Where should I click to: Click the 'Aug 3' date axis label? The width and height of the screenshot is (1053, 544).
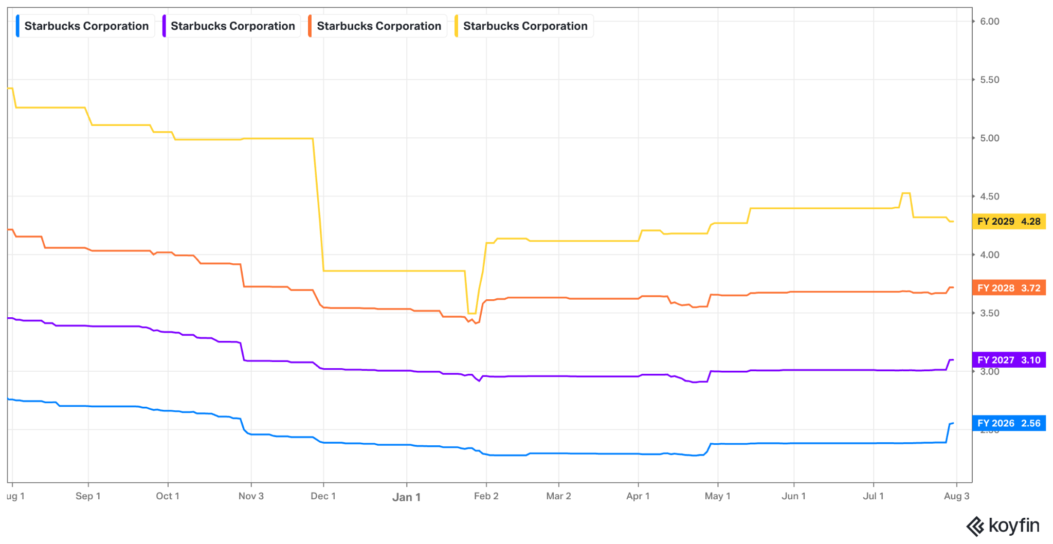click(x=957, y=496)
